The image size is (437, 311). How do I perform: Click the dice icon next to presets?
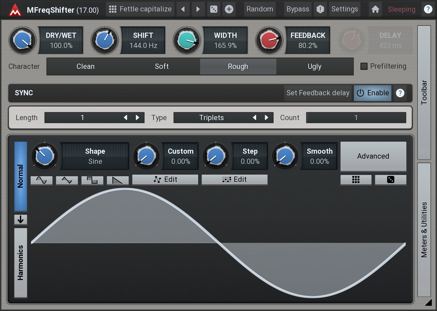point(214,9)
